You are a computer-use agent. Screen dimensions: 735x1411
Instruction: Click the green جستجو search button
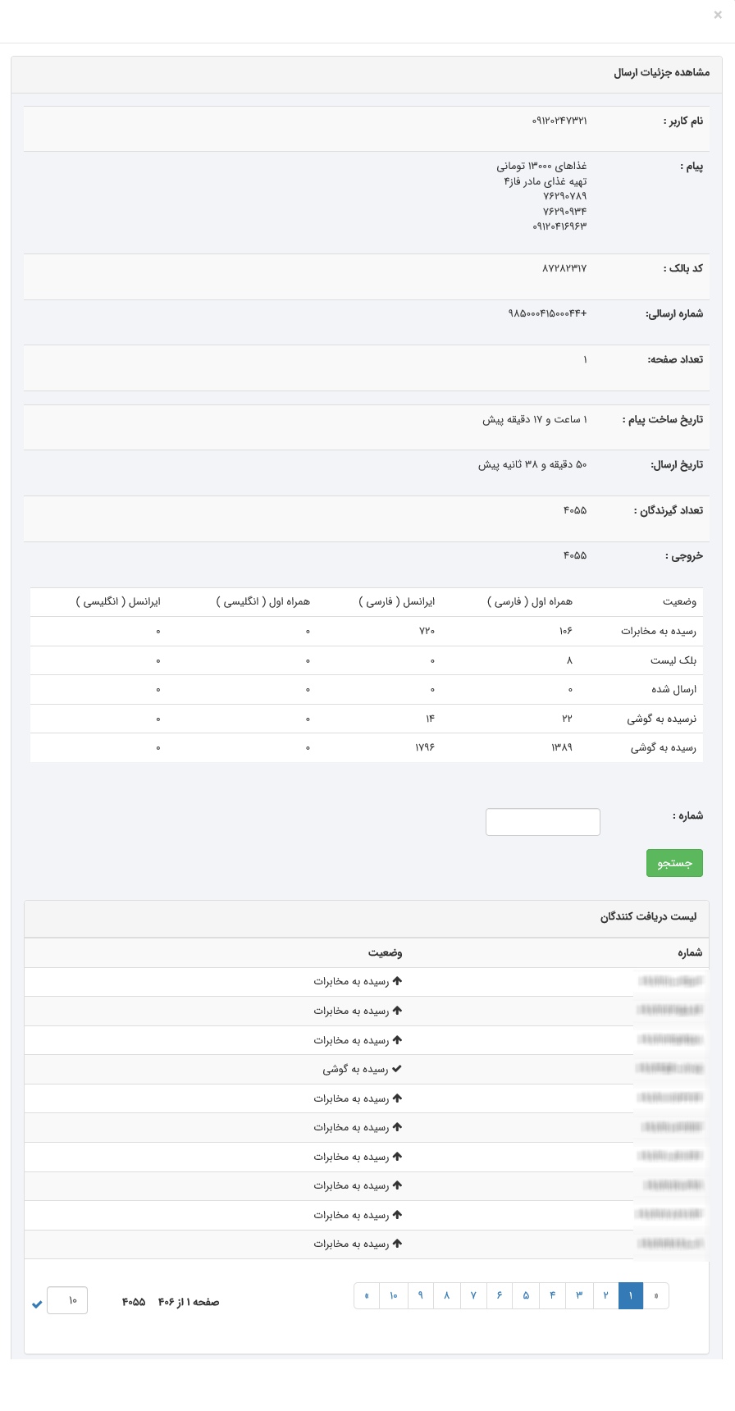[674, 863]
